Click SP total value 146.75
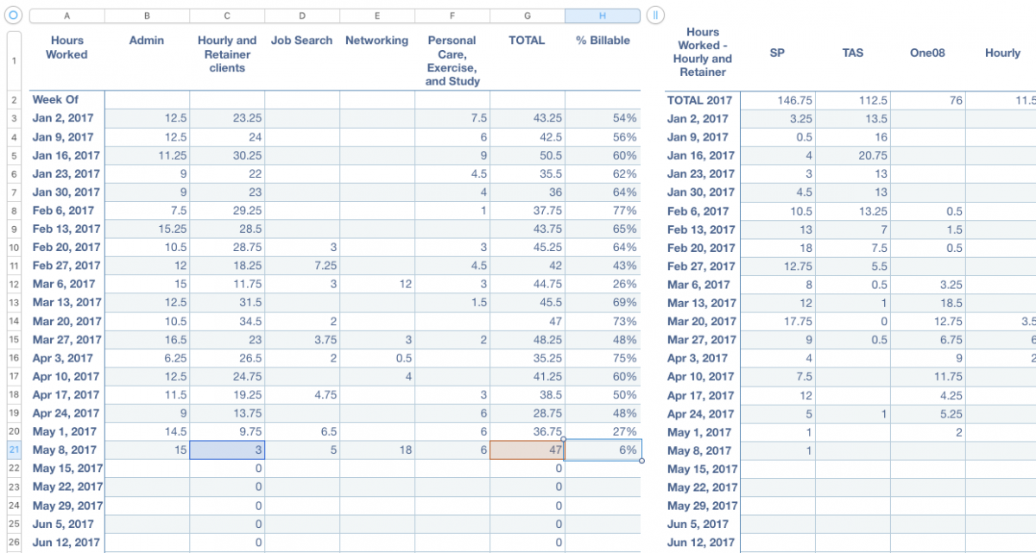This screenshot has height=553, width=1036. (777, 100)
